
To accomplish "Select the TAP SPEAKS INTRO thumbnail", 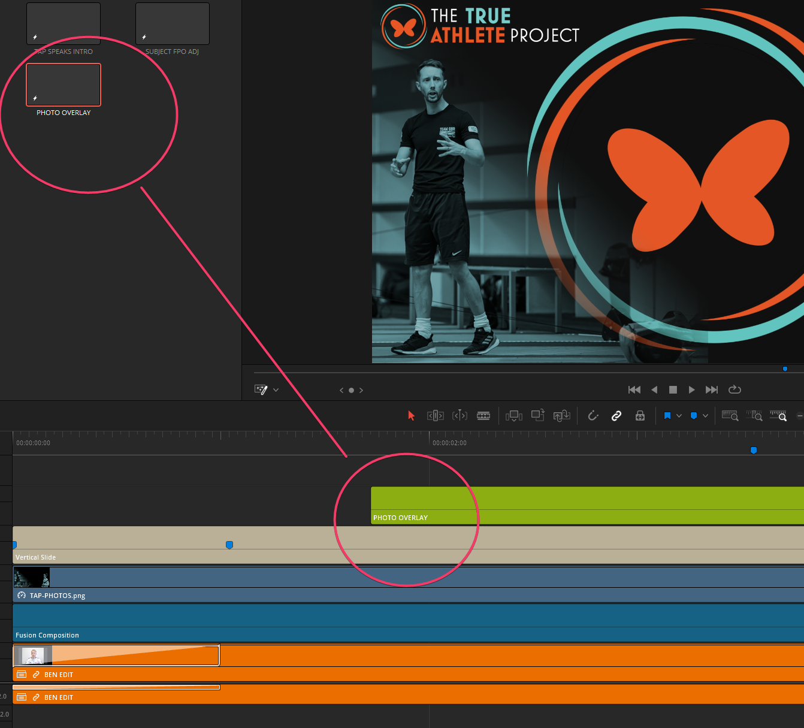I will pos(64,23).
